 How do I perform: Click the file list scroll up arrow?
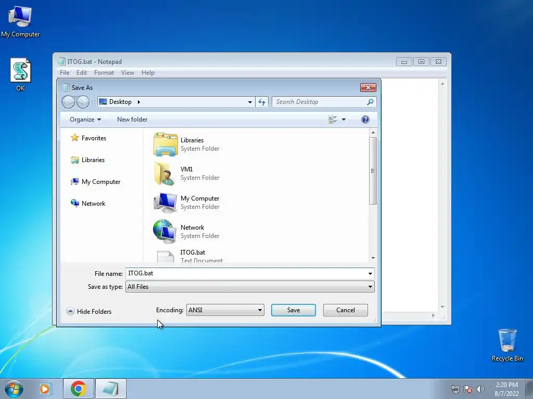coord(373,132)
